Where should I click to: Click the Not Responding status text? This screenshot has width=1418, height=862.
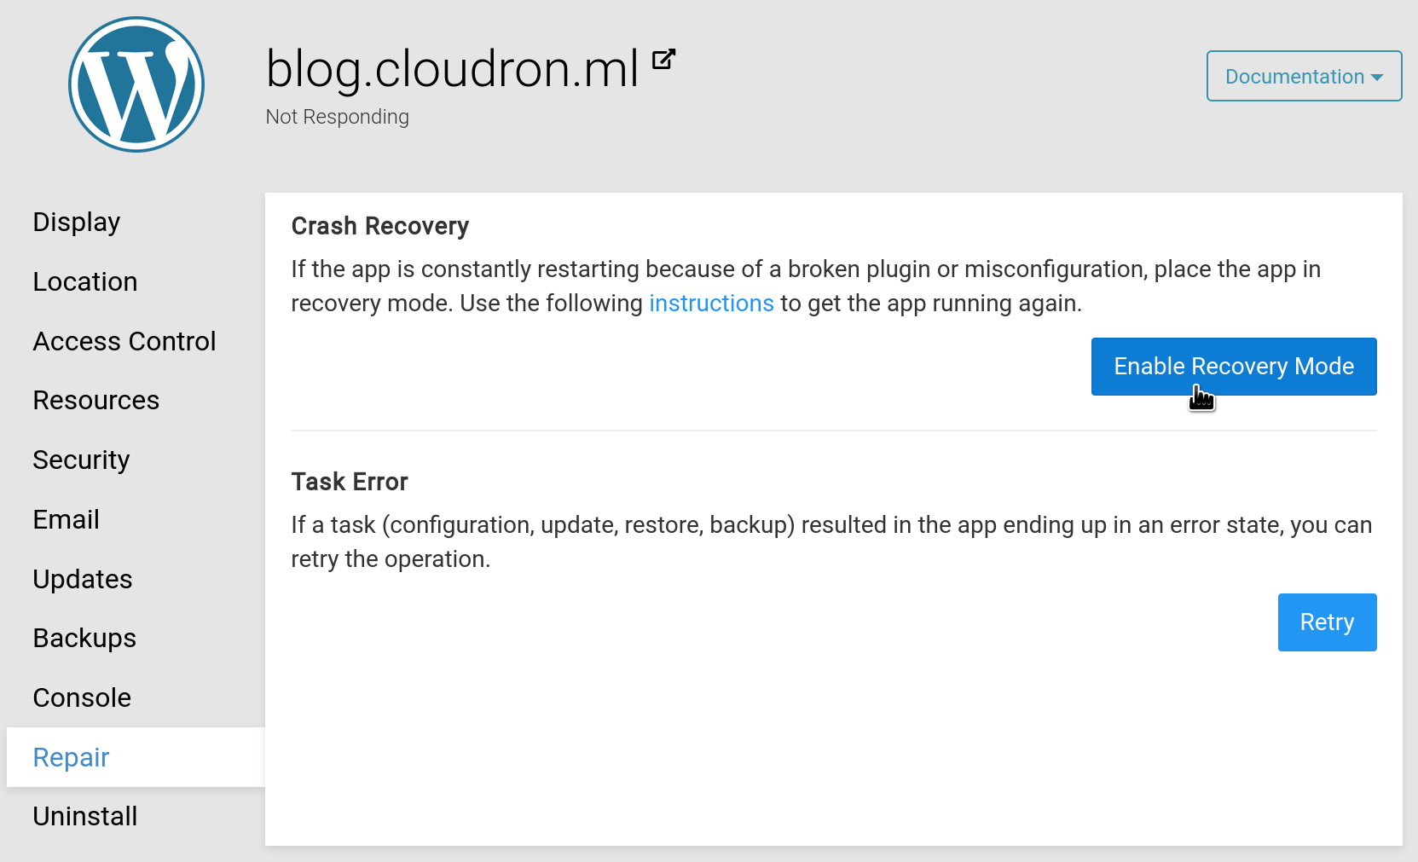click(x=337, y=117)
